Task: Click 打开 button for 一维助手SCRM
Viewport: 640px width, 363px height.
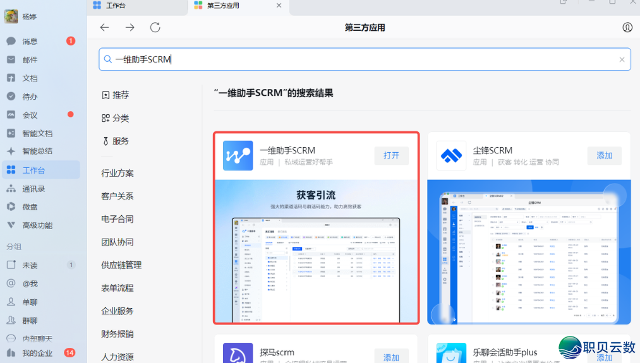Action: coord(392,155)
